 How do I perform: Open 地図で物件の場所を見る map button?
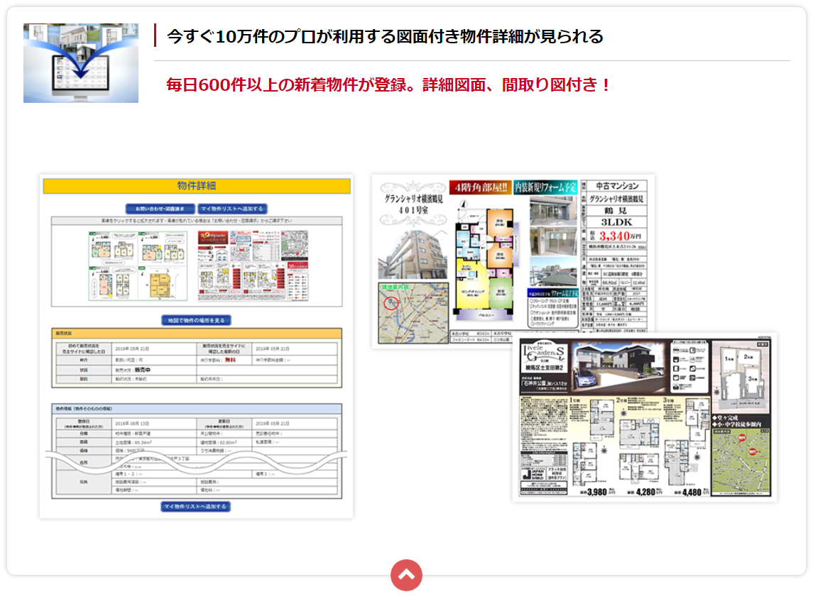pyautogui.click(x=196, y=320)
